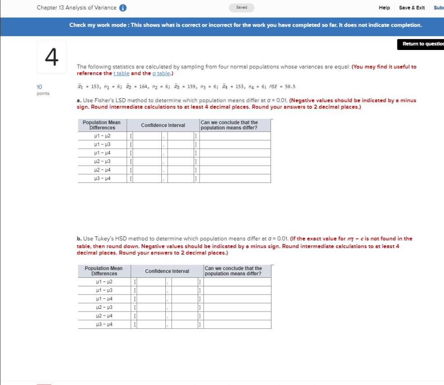Screen dimensions: 444x385
Task: Open LSD conclusion dropdown for μ1 − μ3
Action: (x=235, y=145)
